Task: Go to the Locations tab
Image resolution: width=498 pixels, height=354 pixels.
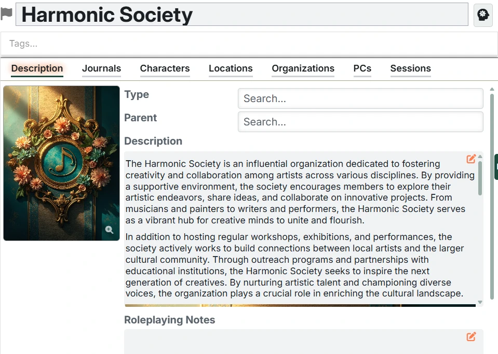Action: [231, 68]
